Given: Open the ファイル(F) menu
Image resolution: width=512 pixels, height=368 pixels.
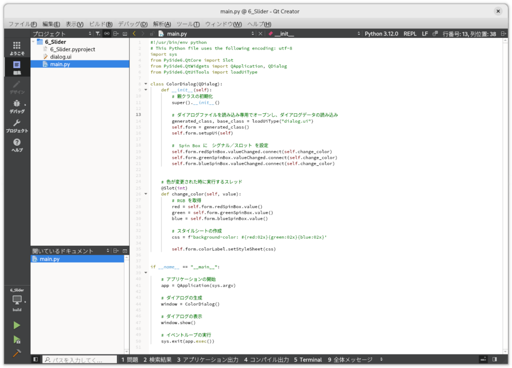Looking at the screenshot, I should [x=22, y=24].
